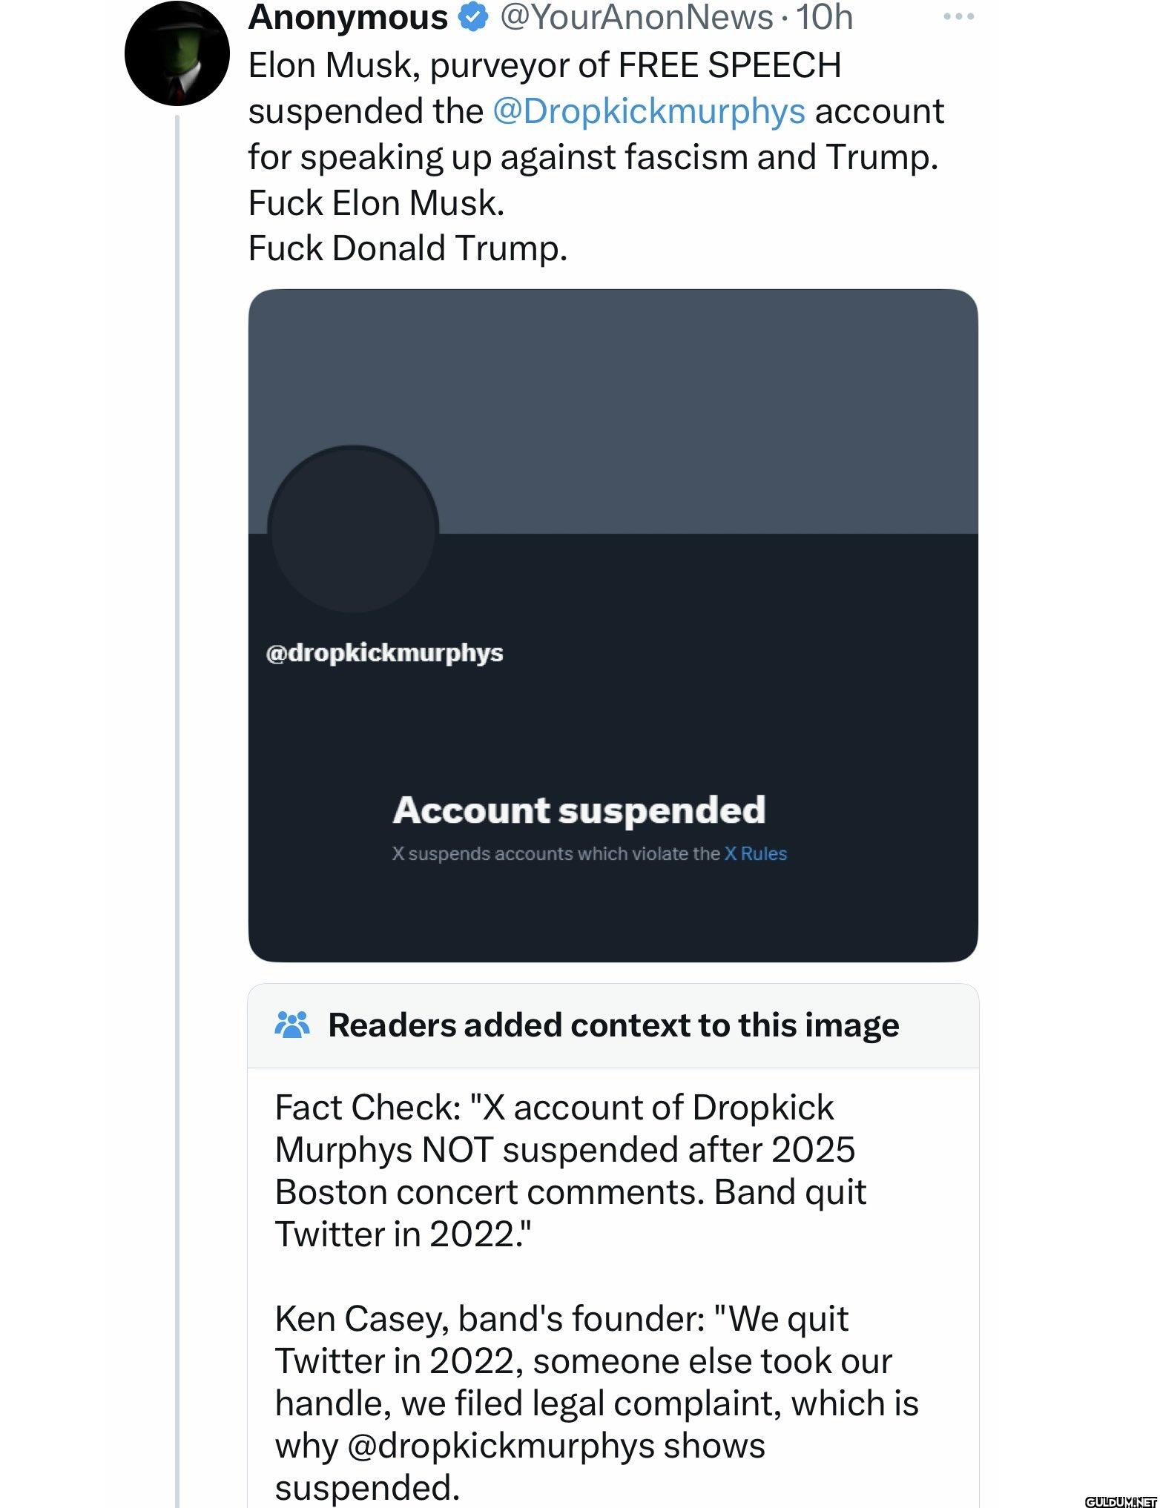Image resolution: width=1160 pixels, height=1508 pixels.
Task: Click the tweet text about FREE SPEECH
Action: (x=596, y=157)
